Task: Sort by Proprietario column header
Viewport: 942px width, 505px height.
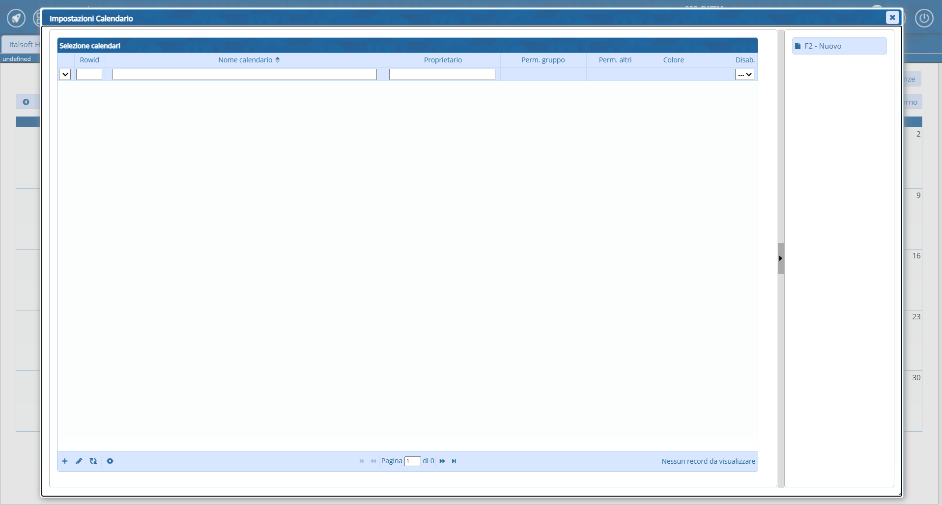Action: [443, 60]
